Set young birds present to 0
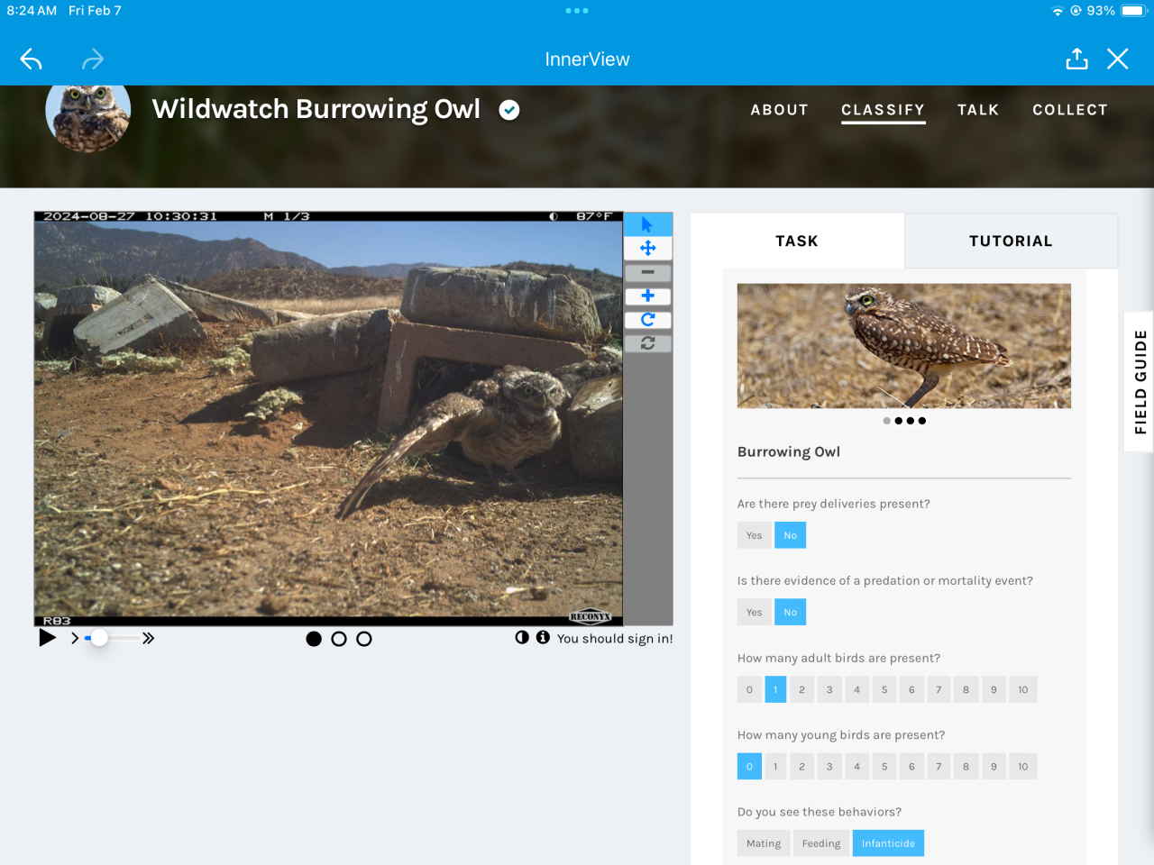The image size is (1154, 865). click(749, 767)
